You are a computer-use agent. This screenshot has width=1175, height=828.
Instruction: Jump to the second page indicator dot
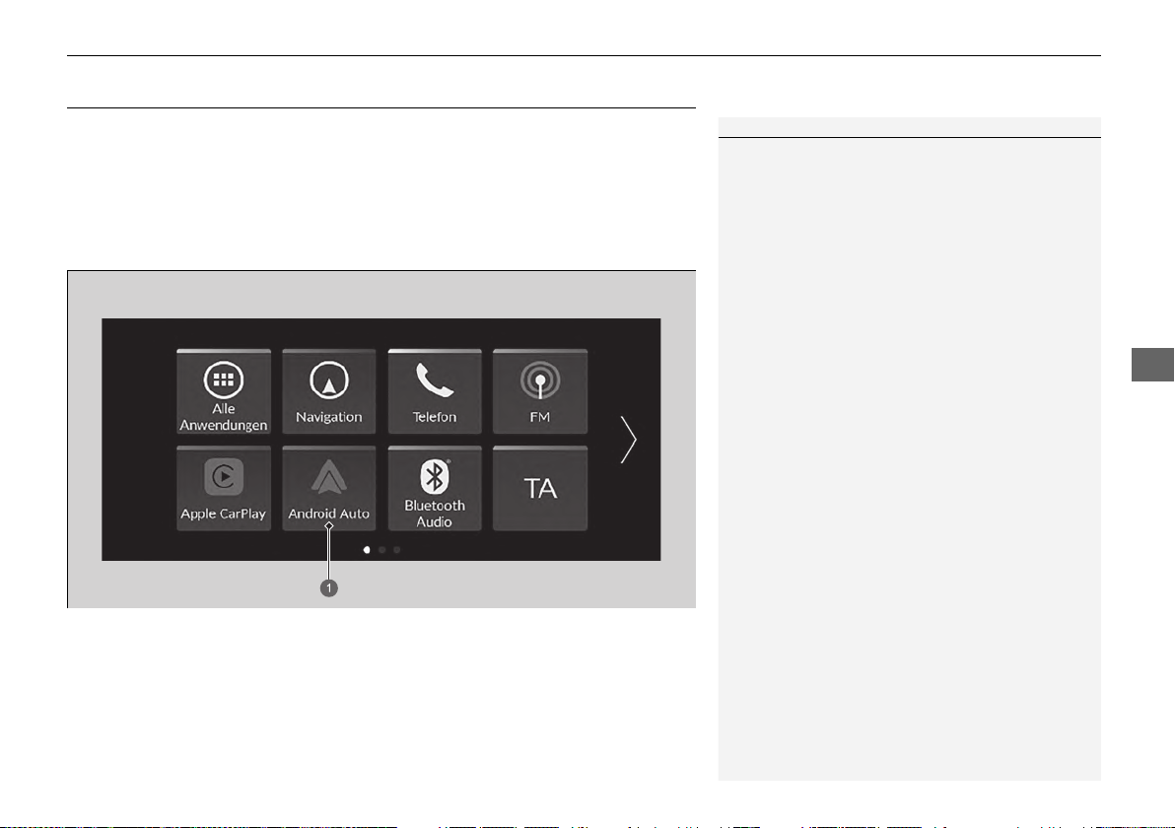tap(382, 550)
